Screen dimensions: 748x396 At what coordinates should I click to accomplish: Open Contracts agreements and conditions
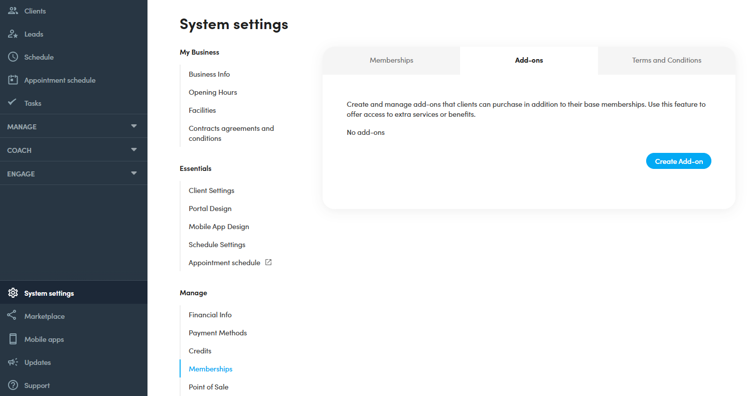(x=231, y=133)
